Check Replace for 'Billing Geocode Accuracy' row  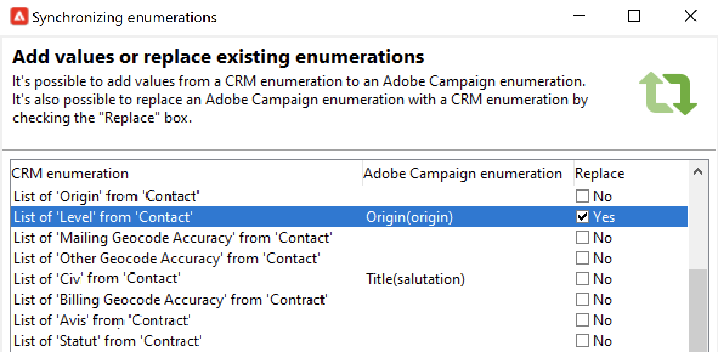tap(583, 300)
